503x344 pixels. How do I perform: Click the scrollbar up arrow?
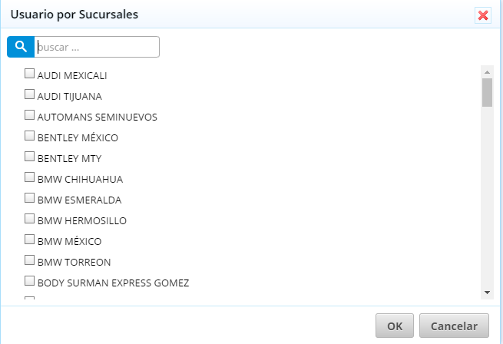(487, 72)
